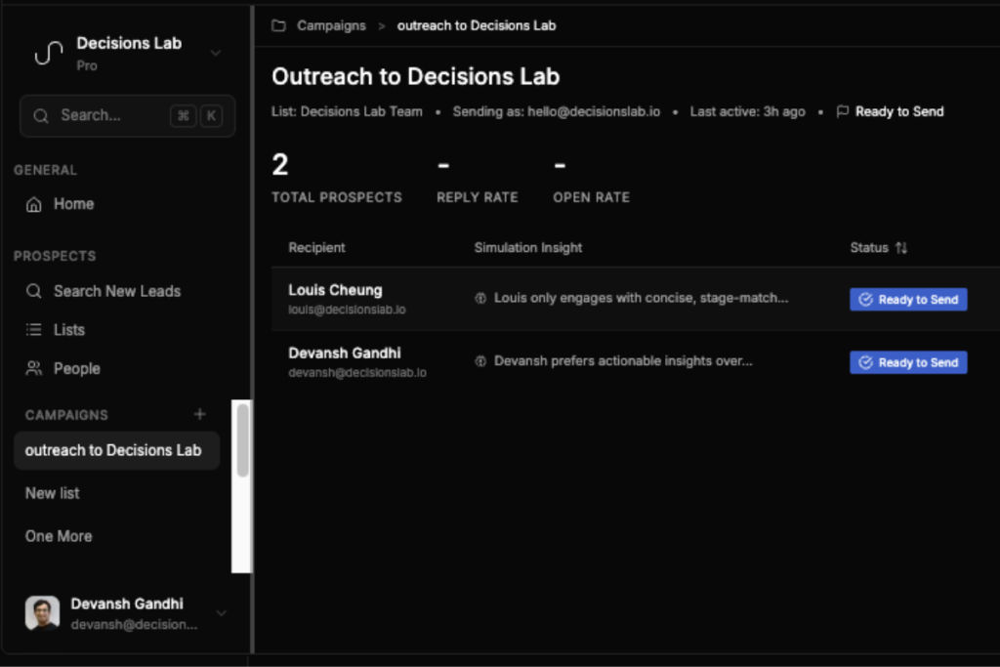Click the Lists bullet icon
Image resolution: width=1000 pixels, height=667 pixels.
click(x=34, y=330)
